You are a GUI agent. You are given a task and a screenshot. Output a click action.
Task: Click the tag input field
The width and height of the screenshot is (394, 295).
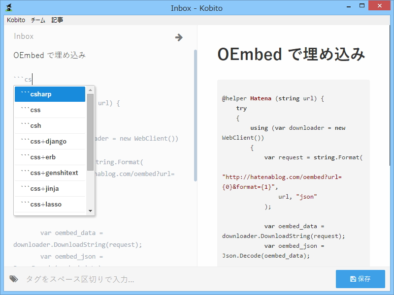coord(176,279)
